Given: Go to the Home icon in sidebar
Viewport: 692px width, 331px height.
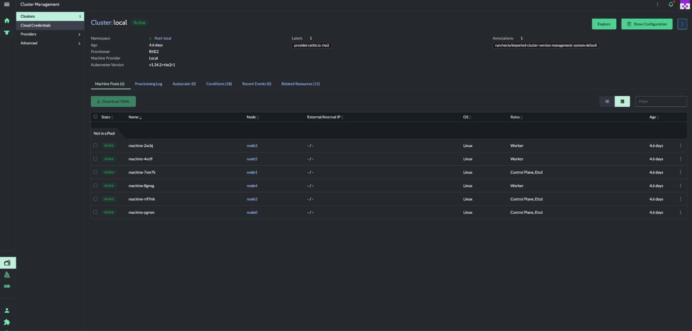Looking at the screenshot, I should [7, 20].
